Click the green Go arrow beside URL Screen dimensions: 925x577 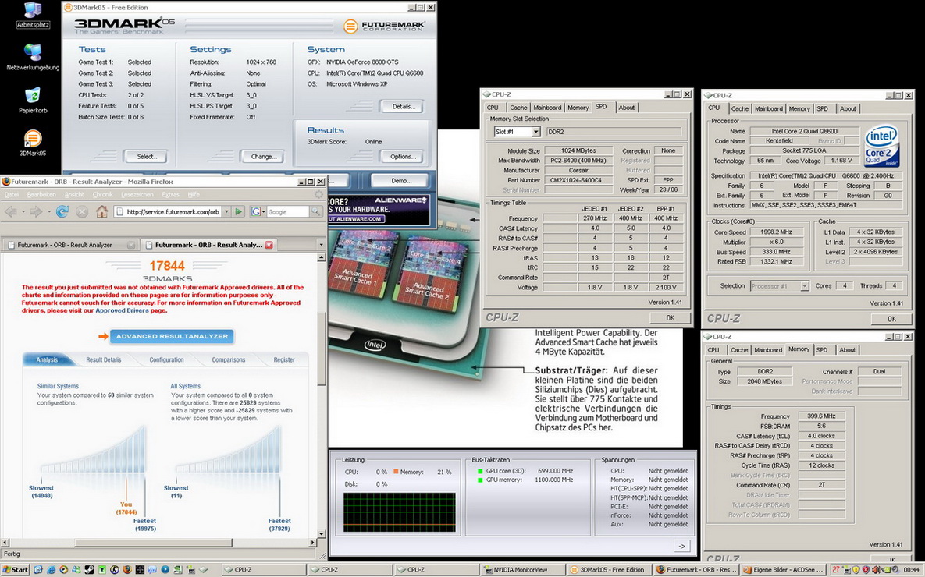238,211
